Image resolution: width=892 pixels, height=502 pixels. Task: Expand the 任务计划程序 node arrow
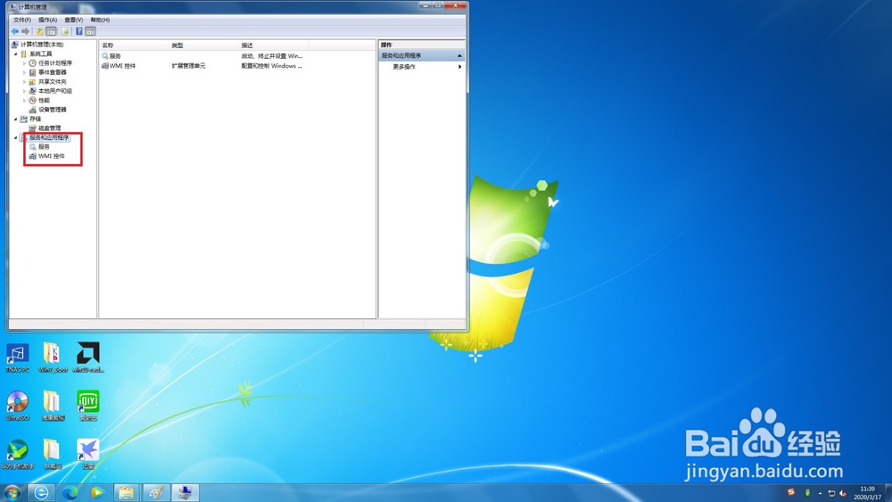click(24, 63)
